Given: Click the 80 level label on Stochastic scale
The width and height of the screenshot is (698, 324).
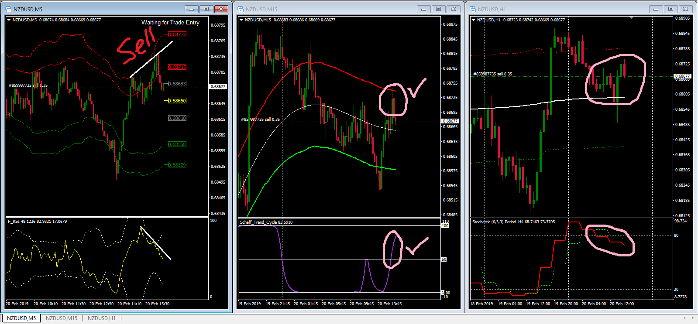Looking at the screenshot, I should [676, 235].
